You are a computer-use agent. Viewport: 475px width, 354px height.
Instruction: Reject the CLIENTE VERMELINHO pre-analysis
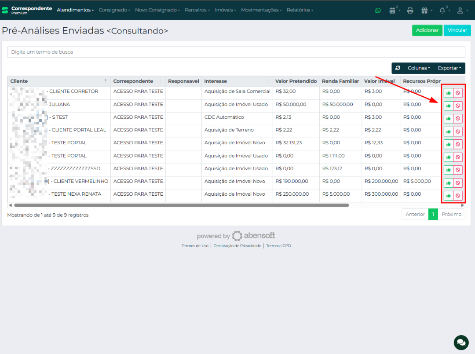pos(458,183)
